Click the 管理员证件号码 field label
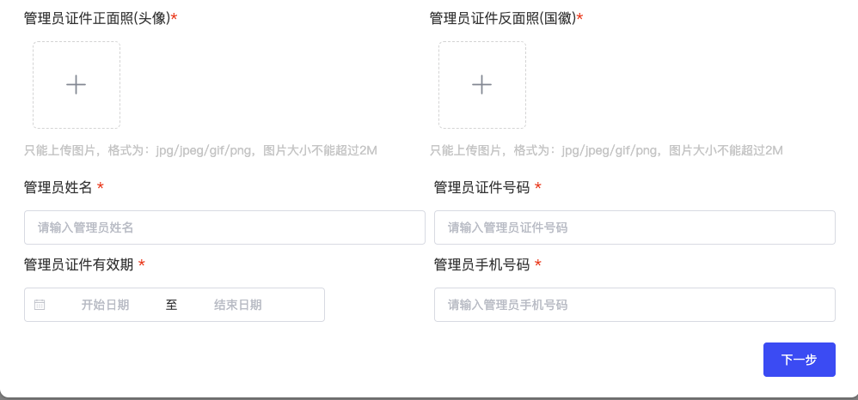 tap(481, 187)
